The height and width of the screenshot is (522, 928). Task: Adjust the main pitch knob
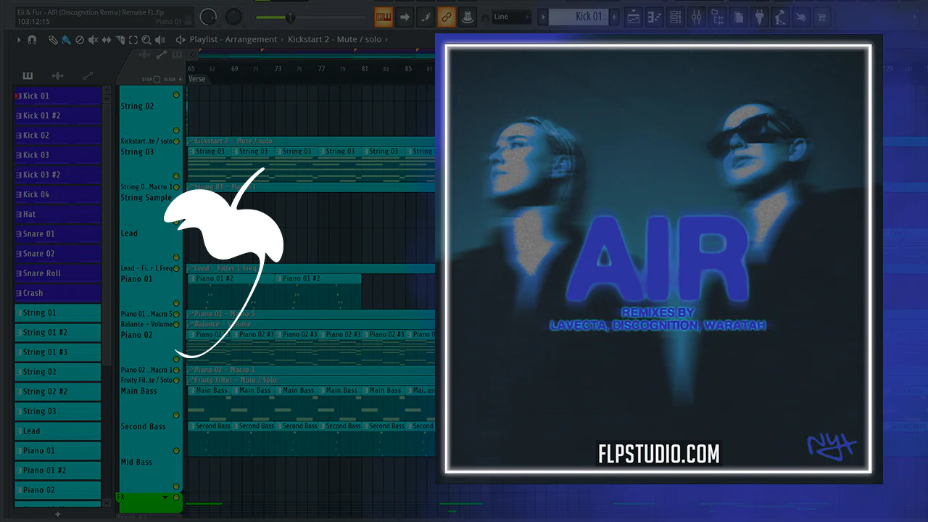234,17
